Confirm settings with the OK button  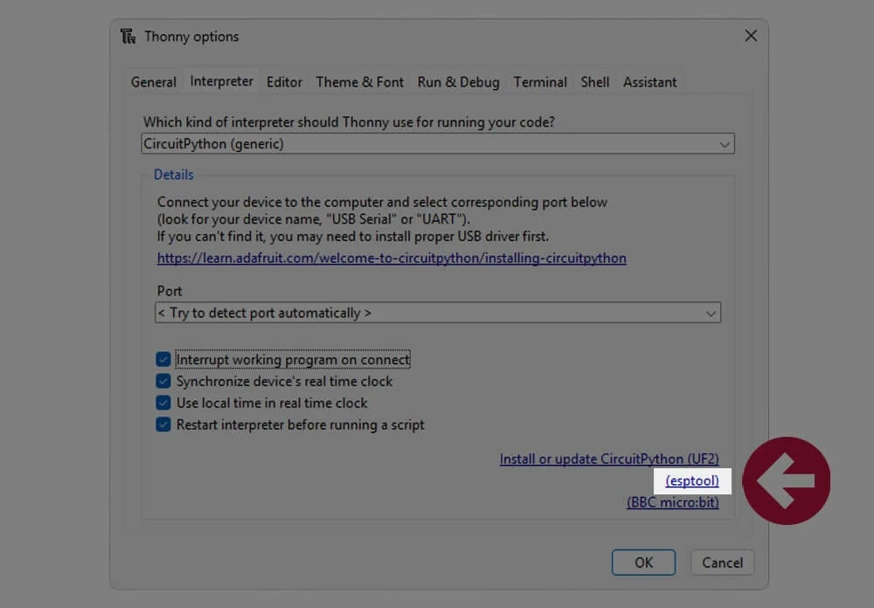click(643, 563)
